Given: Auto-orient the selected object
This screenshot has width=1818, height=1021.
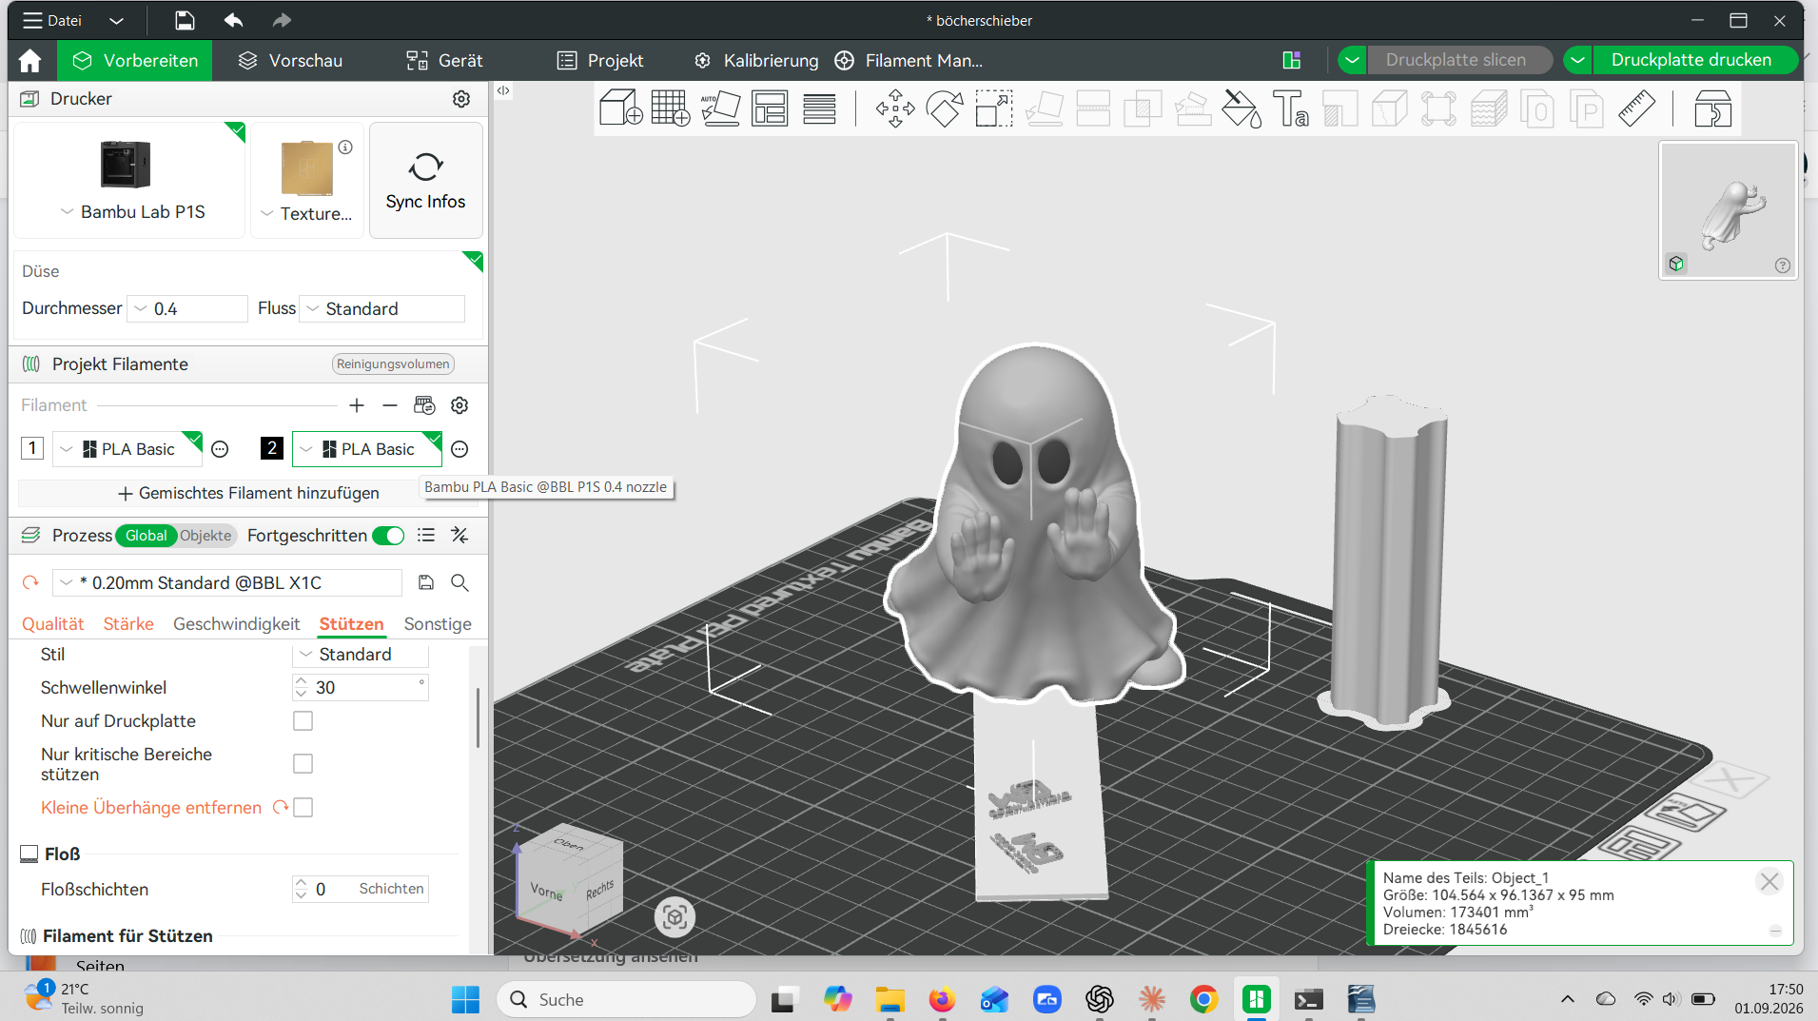Looking at the screenshot, I should (x=720, y=108).
